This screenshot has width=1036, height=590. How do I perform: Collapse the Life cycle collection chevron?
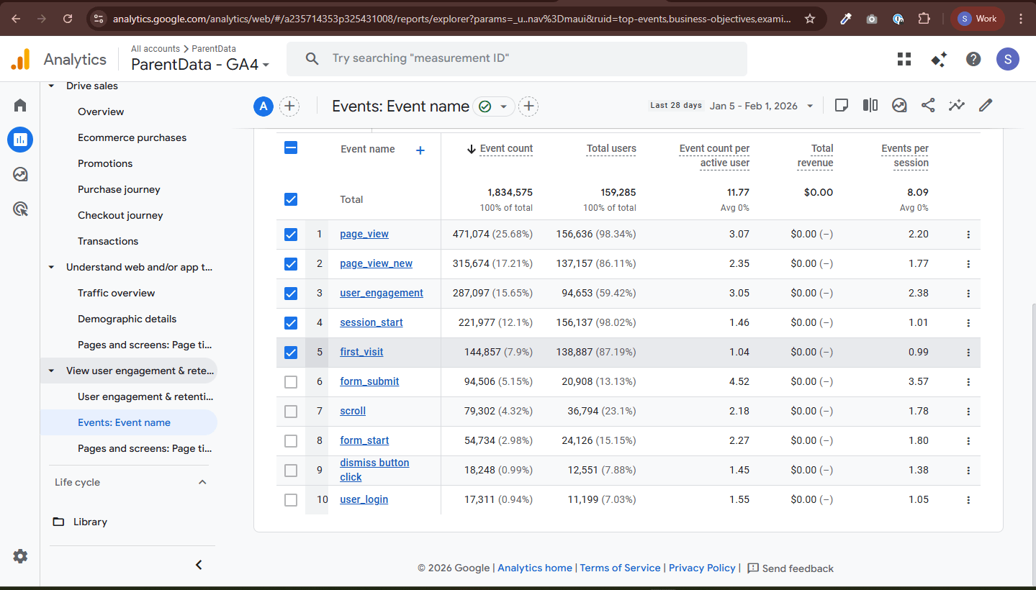(202, 482)
